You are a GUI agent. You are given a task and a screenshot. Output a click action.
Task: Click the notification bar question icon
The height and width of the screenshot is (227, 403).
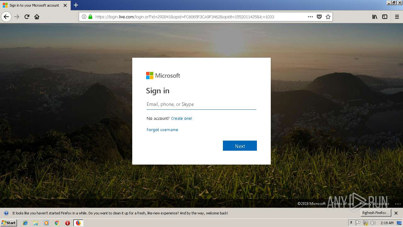click(6, 213)
